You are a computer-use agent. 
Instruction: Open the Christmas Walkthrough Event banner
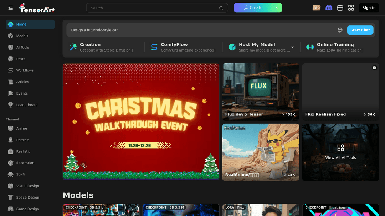coord(141,122)
